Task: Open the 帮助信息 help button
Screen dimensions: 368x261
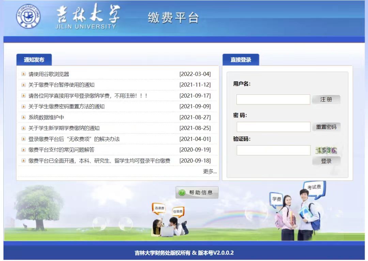Action: coord(197,193)
